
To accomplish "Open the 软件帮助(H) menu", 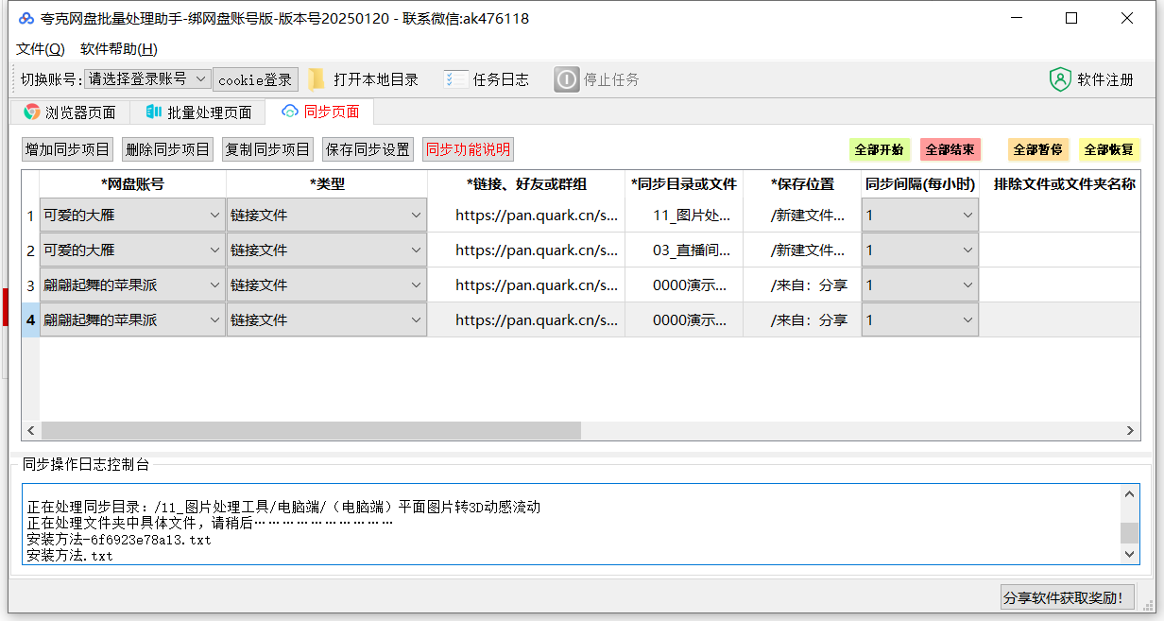I will 119,48.
